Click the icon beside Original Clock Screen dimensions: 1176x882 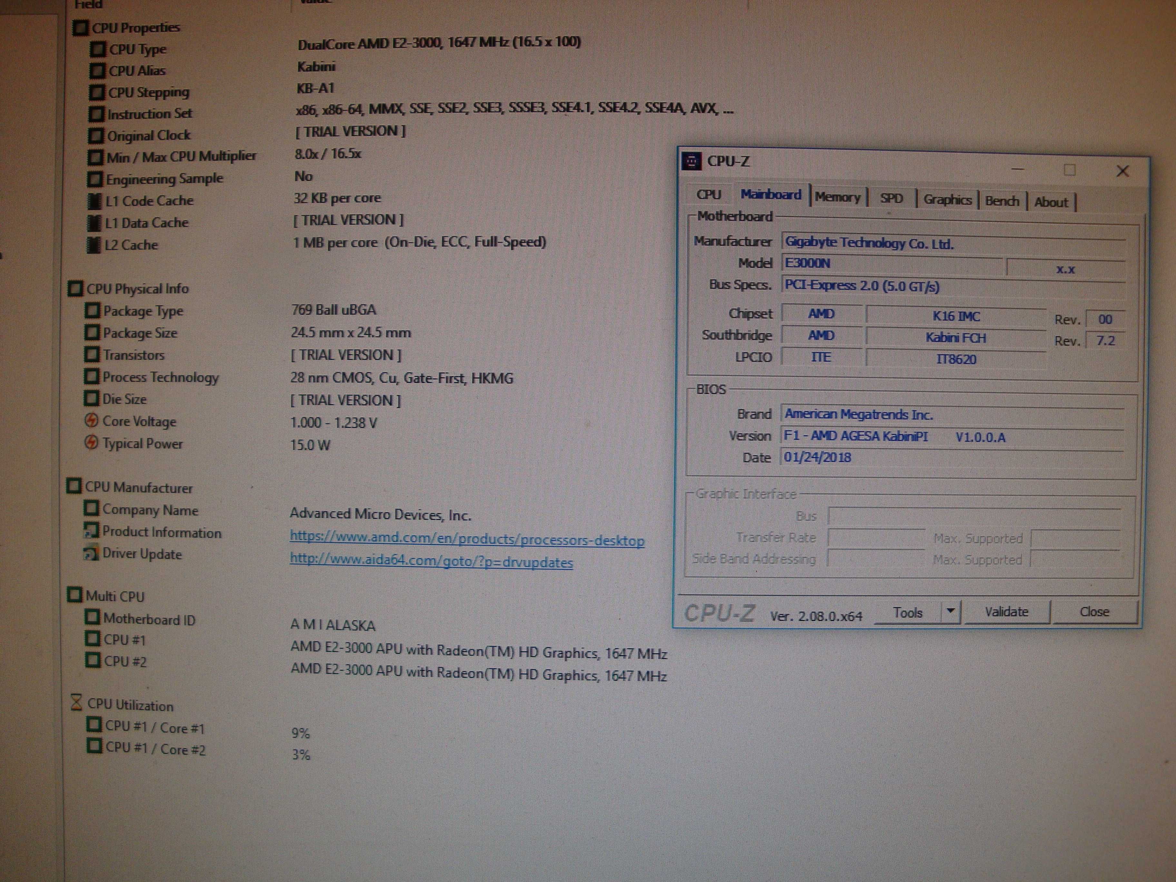pyautogui.click(x=96, y=136)
